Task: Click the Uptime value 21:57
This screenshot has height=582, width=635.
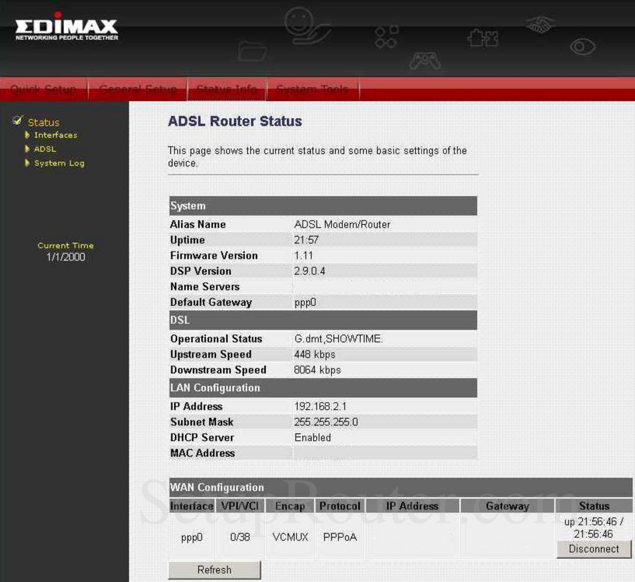Action: pyautogui.click(x=306, y=240)
